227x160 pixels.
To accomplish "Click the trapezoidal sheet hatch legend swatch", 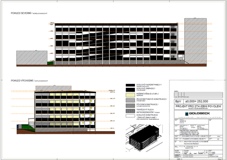I will click(130, 111).
